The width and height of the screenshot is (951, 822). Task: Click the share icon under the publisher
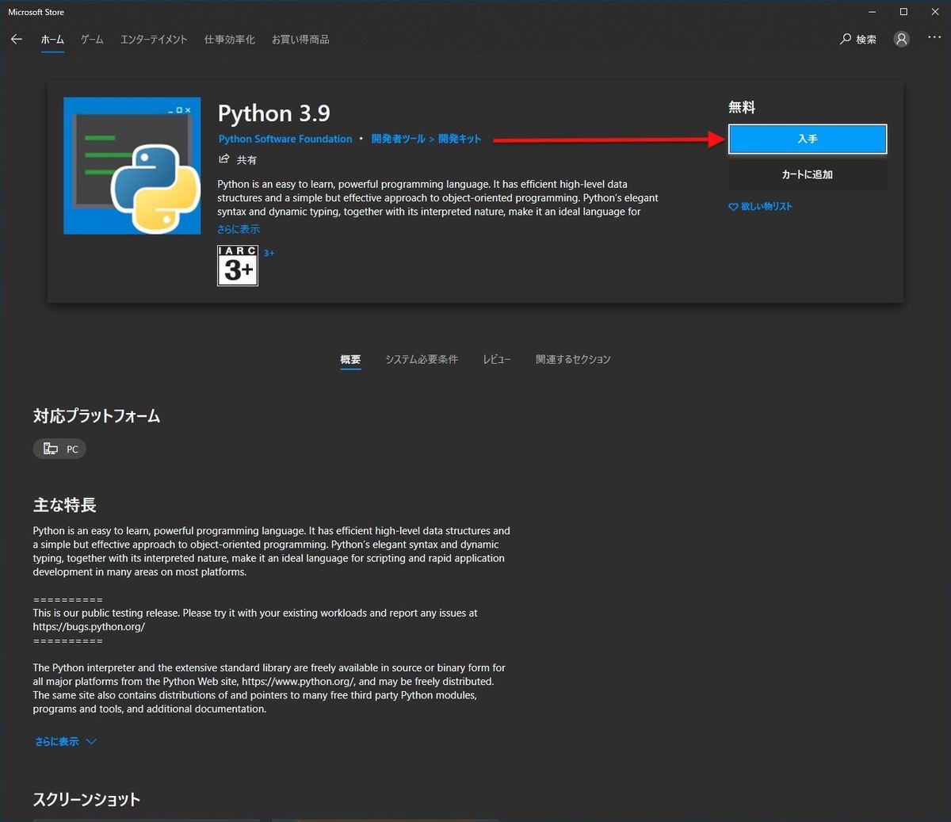(224, 159)
